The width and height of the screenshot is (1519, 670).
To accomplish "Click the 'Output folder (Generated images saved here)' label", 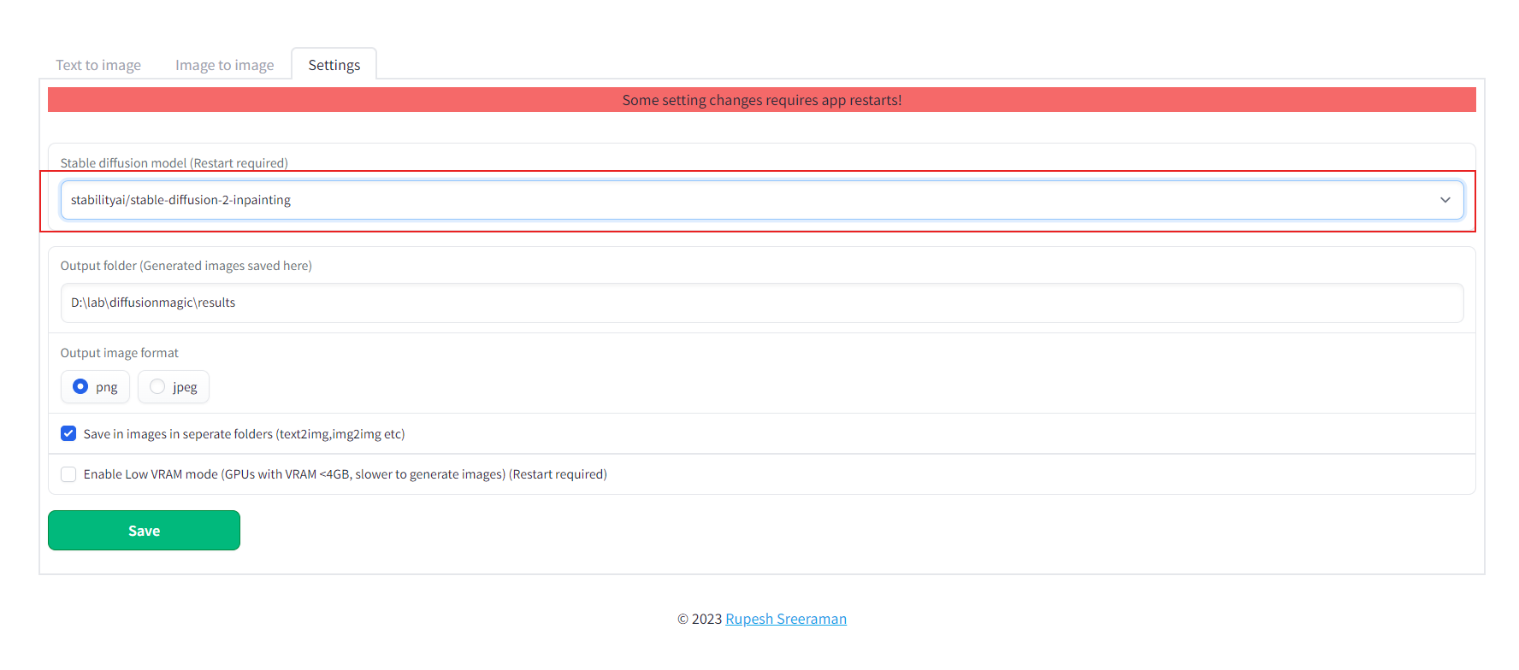I will tap(186, 266).
